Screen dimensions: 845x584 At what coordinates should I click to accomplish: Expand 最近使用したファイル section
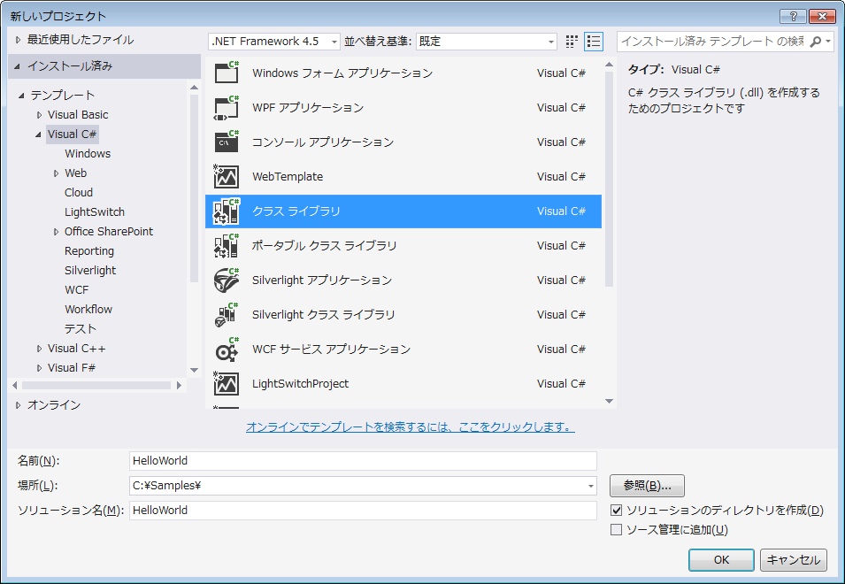pyautogui.click(x=19, y=40)
